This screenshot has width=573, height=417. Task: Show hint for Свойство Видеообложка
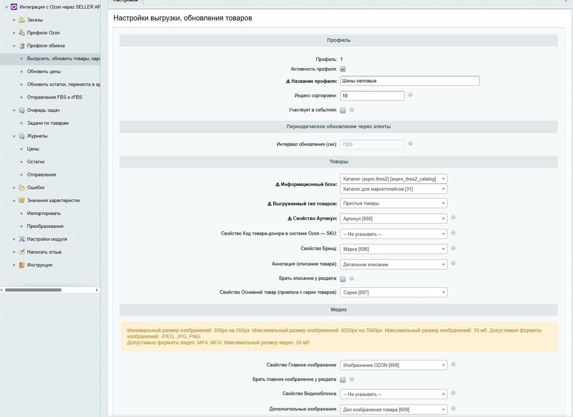coord(453,393)
